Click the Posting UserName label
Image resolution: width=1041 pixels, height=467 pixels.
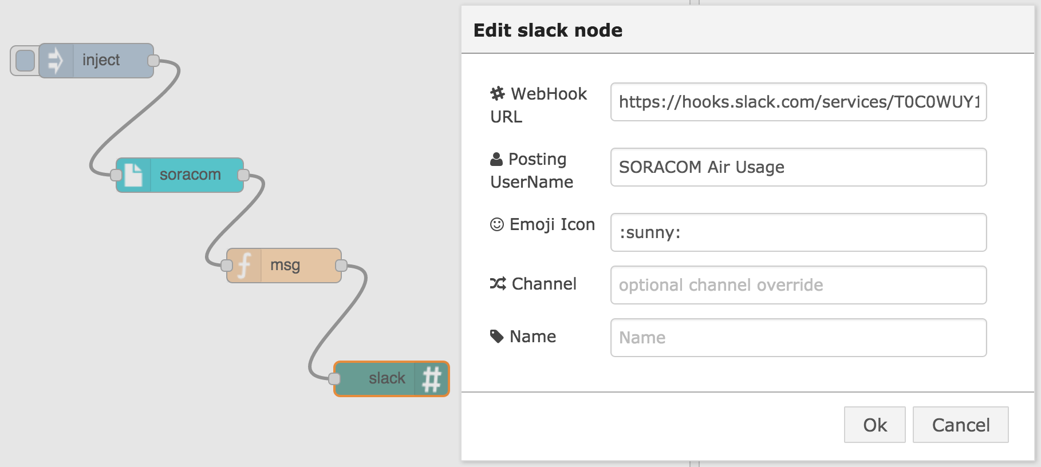pos(532,170)
